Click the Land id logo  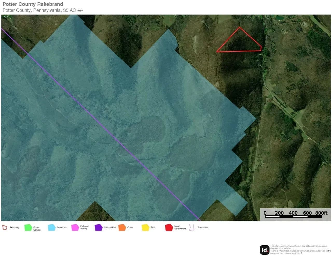point(265,250)
